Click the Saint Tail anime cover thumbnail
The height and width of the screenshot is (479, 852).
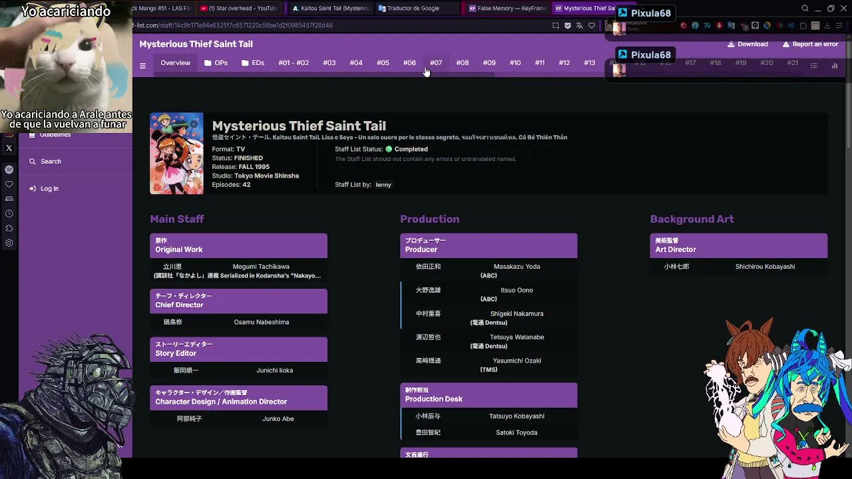(176, 154)
